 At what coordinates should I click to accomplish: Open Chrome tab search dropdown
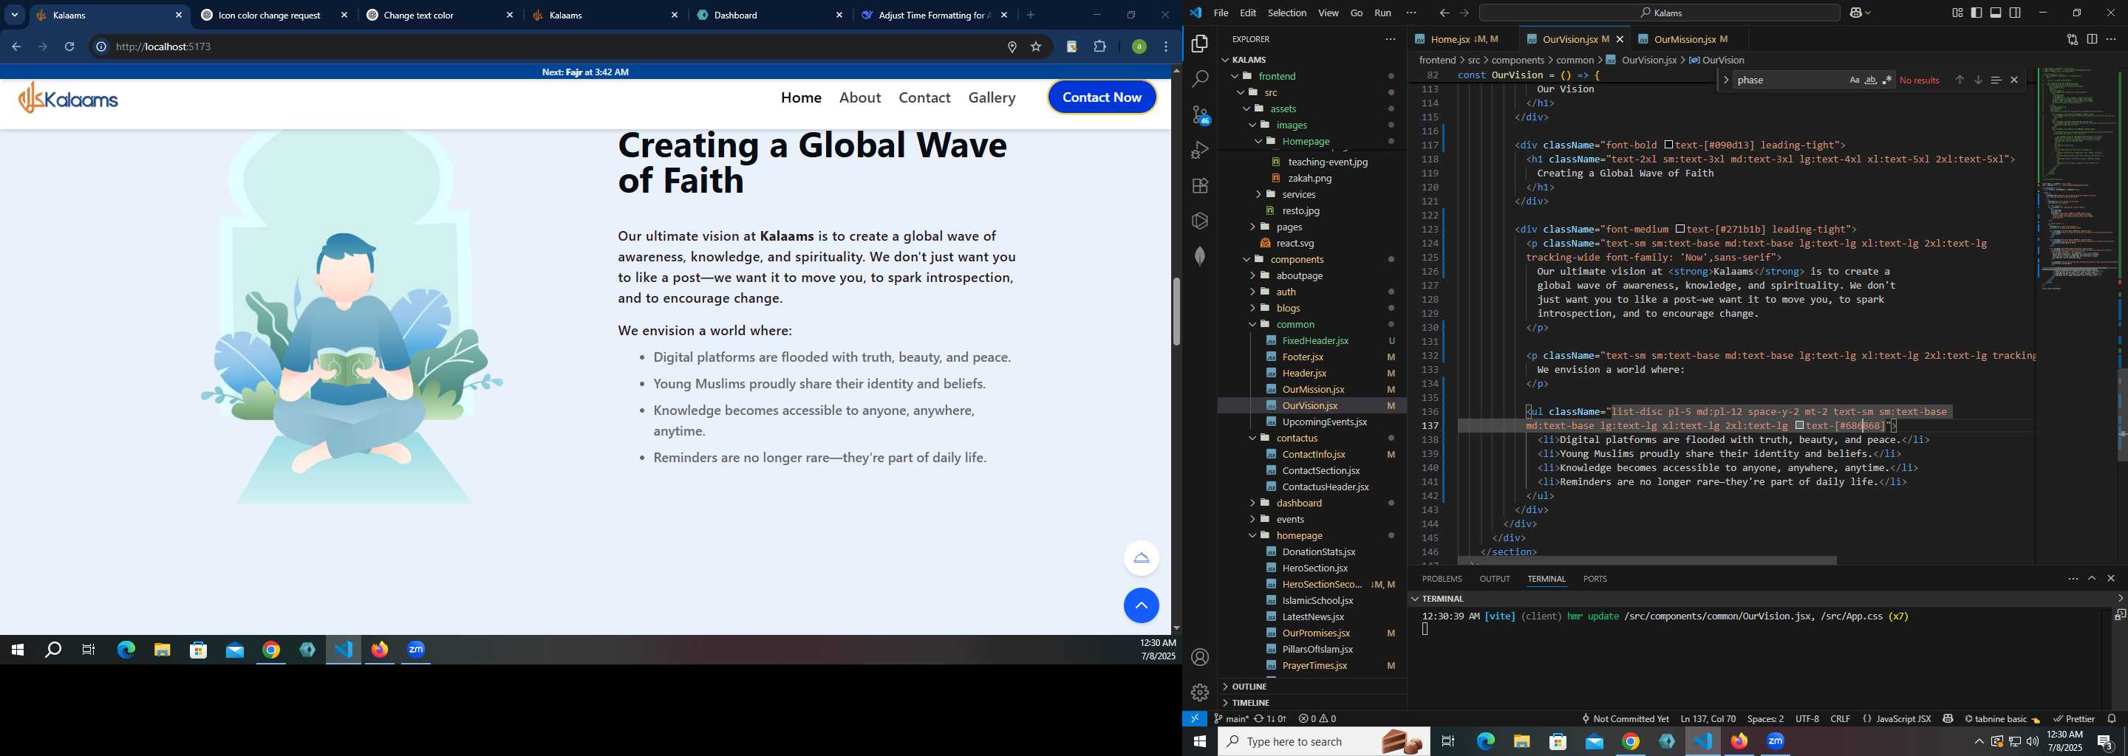click(15, 15)
